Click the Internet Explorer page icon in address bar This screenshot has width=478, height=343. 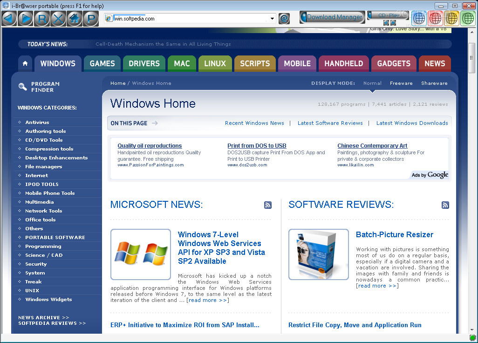[109, 19]
